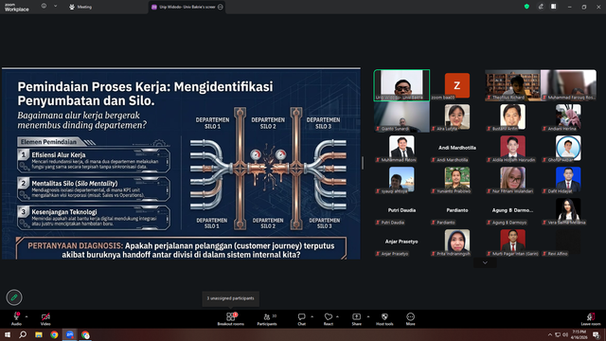Select Andiani Herlina's participant tile
Image resolution: width=606 pixels, height=341 pixels.
click(x=568, y=117)
